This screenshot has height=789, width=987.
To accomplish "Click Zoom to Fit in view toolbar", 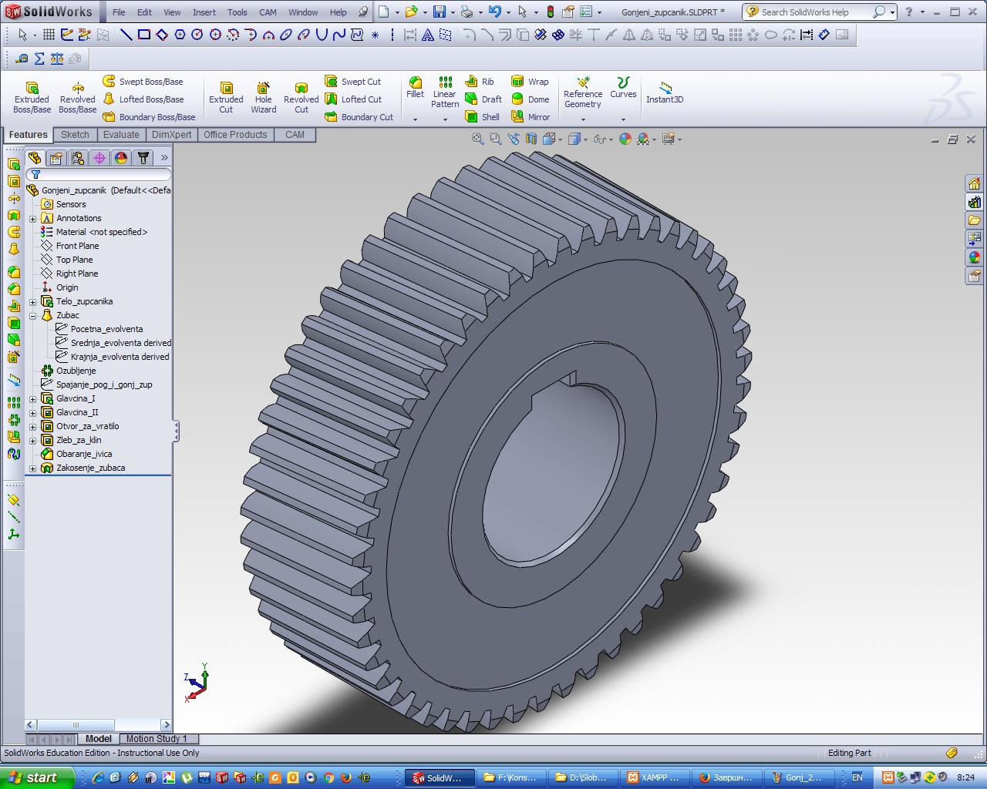I will point(478,139).
